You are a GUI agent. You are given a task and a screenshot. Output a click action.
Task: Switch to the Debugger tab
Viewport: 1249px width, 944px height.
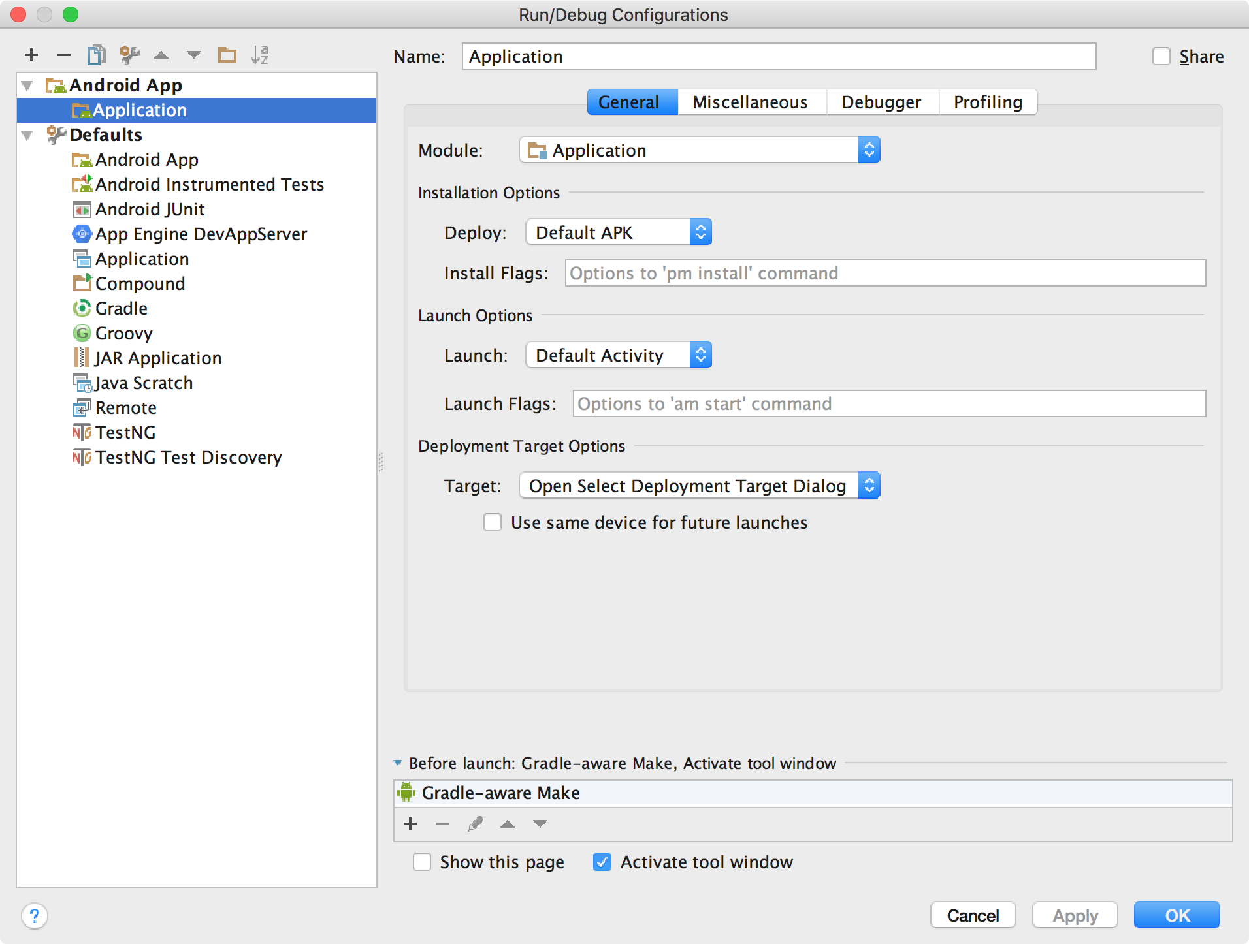pos(881,102)
